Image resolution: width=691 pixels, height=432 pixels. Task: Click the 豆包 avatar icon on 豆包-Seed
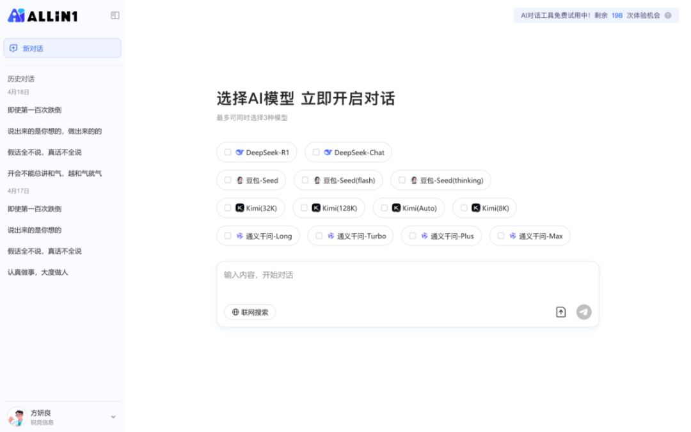(238, 180)
